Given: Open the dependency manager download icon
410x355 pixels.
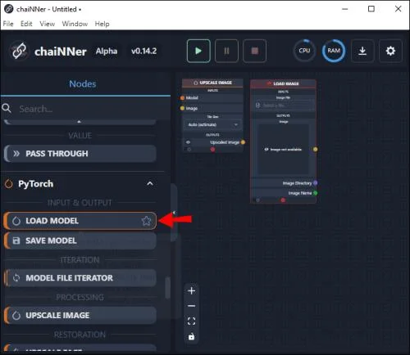Looking at the screenshot, I should [x=362, y=51].
